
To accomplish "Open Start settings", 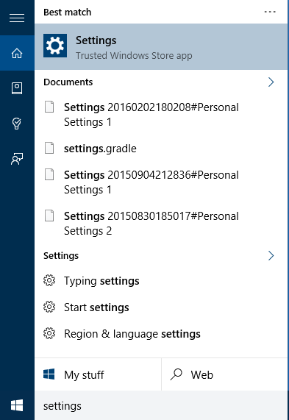I will coord(161,307).
